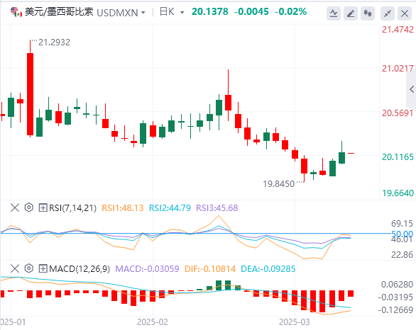Select the drawing pencil tool icon
Viewport: 416px width, 330px height.
pos(351,13)
